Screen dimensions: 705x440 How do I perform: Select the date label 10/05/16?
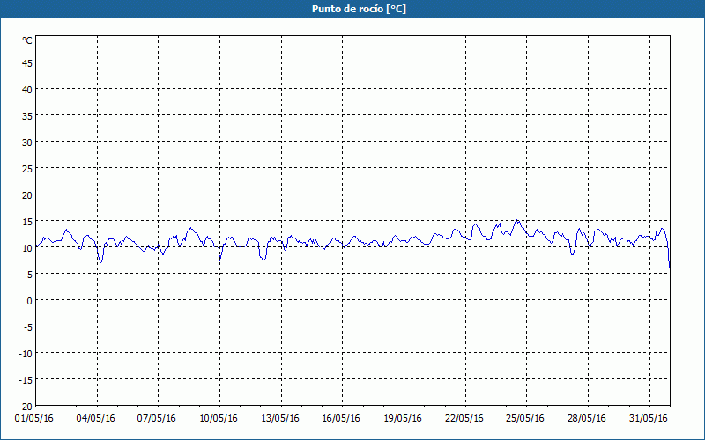(219, 419)
